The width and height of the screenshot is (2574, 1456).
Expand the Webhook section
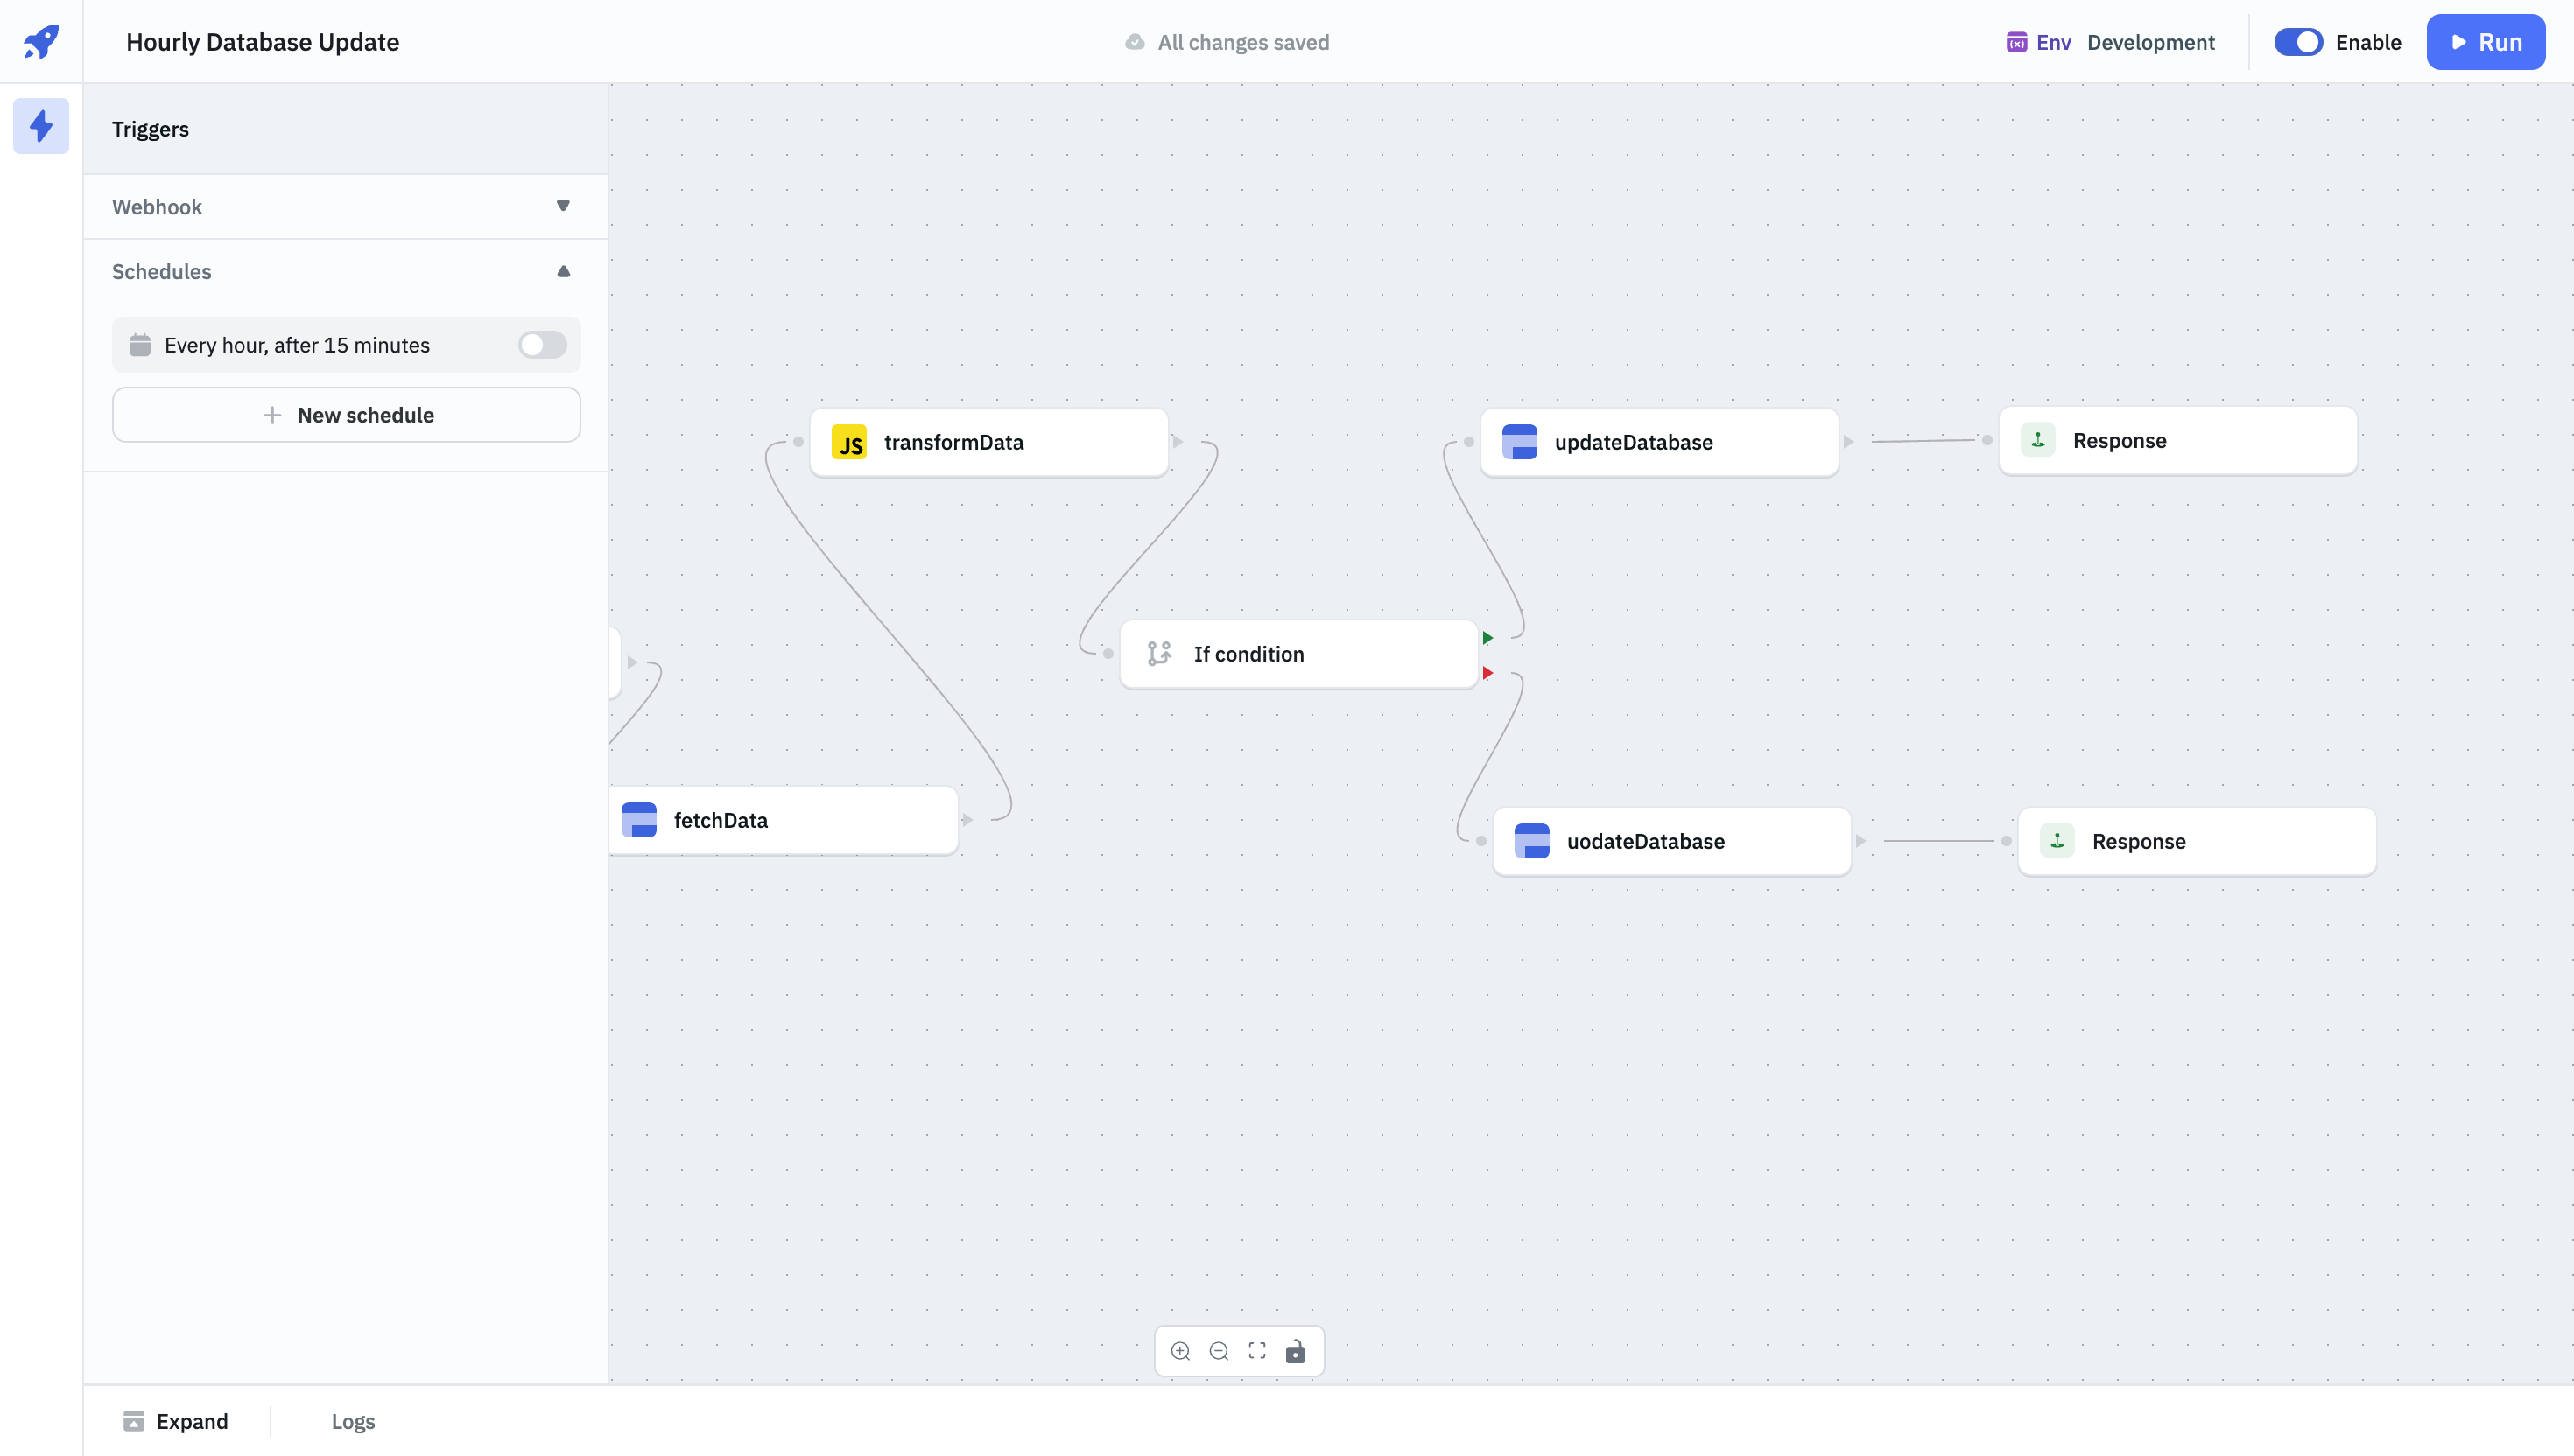pyautogui.click(x=563, y=206)
